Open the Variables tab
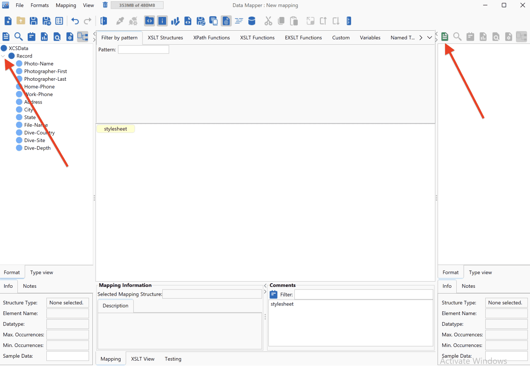The width and height of the screenshot is (530, 366). coord(370,38)
